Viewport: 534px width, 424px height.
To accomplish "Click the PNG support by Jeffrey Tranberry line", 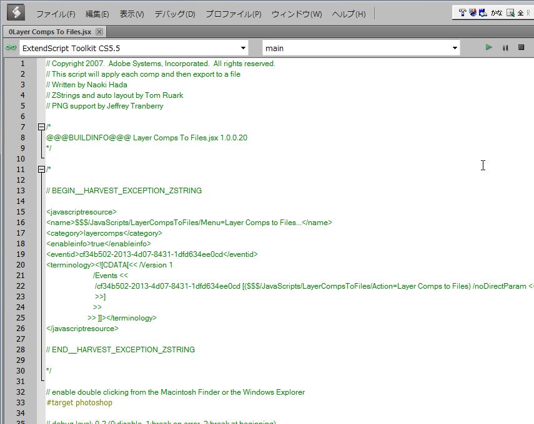I will [x=104, y=106].
